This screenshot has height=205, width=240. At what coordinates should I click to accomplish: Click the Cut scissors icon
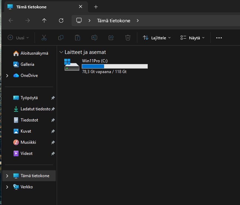point(44,38)
